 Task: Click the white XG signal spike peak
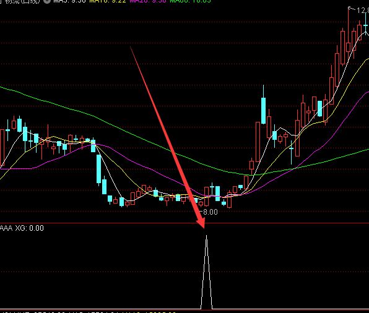click(206, 236)
